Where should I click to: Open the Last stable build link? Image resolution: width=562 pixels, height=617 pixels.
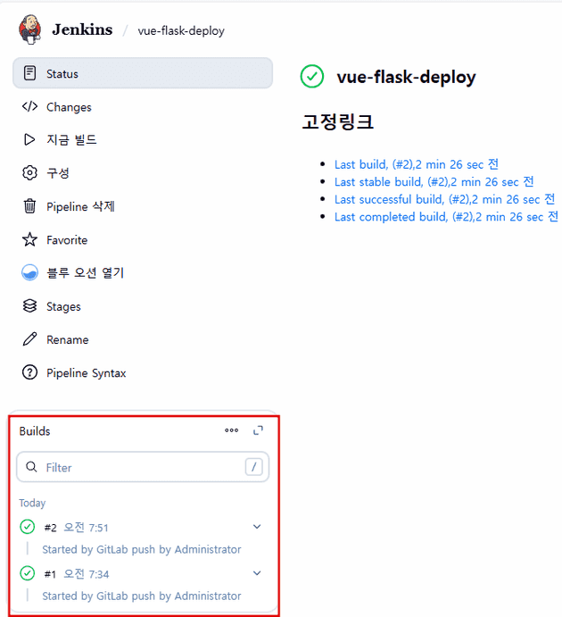[x=434, y=182]
